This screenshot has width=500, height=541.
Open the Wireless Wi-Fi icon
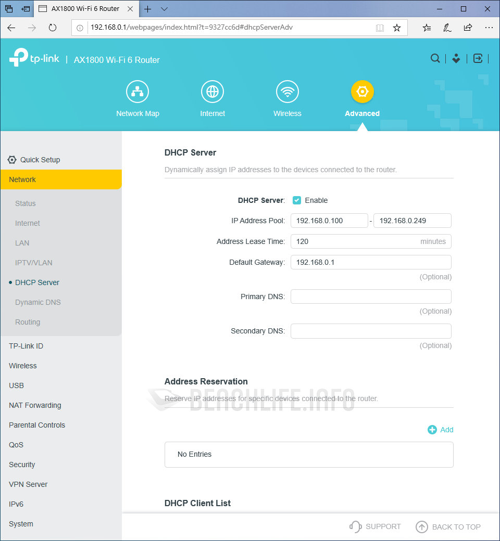(287, 92)
